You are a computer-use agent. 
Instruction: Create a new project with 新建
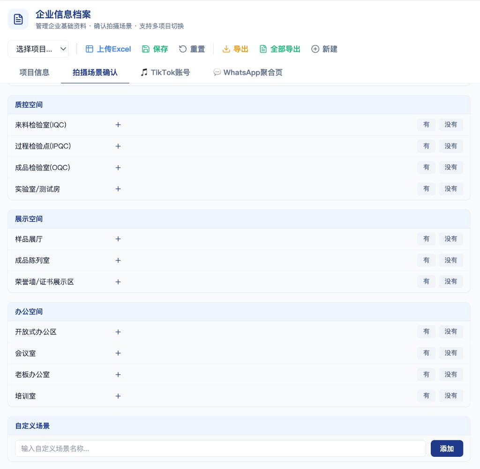pos(324,49)
